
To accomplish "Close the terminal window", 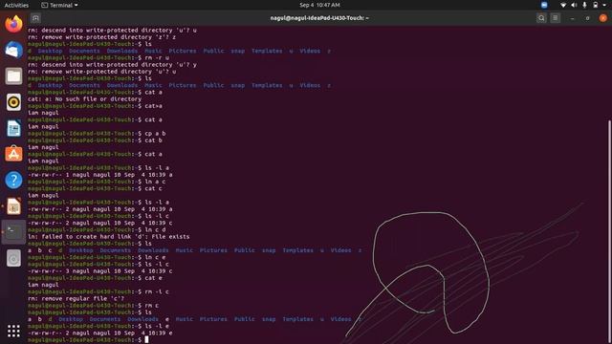I will point(602,18).
